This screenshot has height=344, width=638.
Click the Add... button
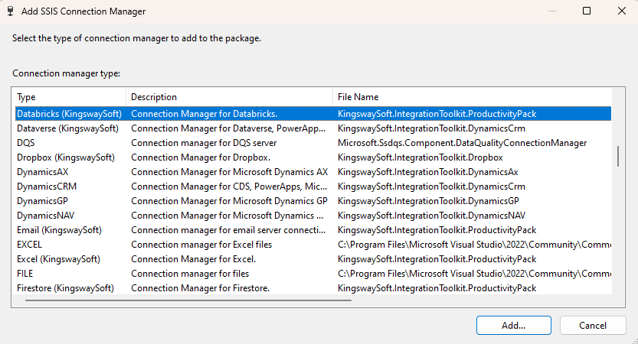click(x=513, y=326)
